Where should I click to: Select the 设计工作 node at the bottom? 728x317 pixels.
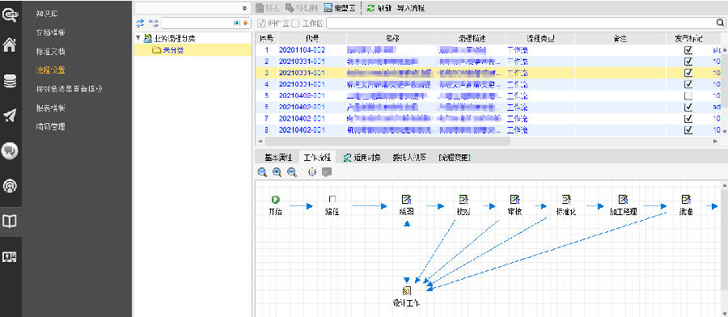point(406,297)
